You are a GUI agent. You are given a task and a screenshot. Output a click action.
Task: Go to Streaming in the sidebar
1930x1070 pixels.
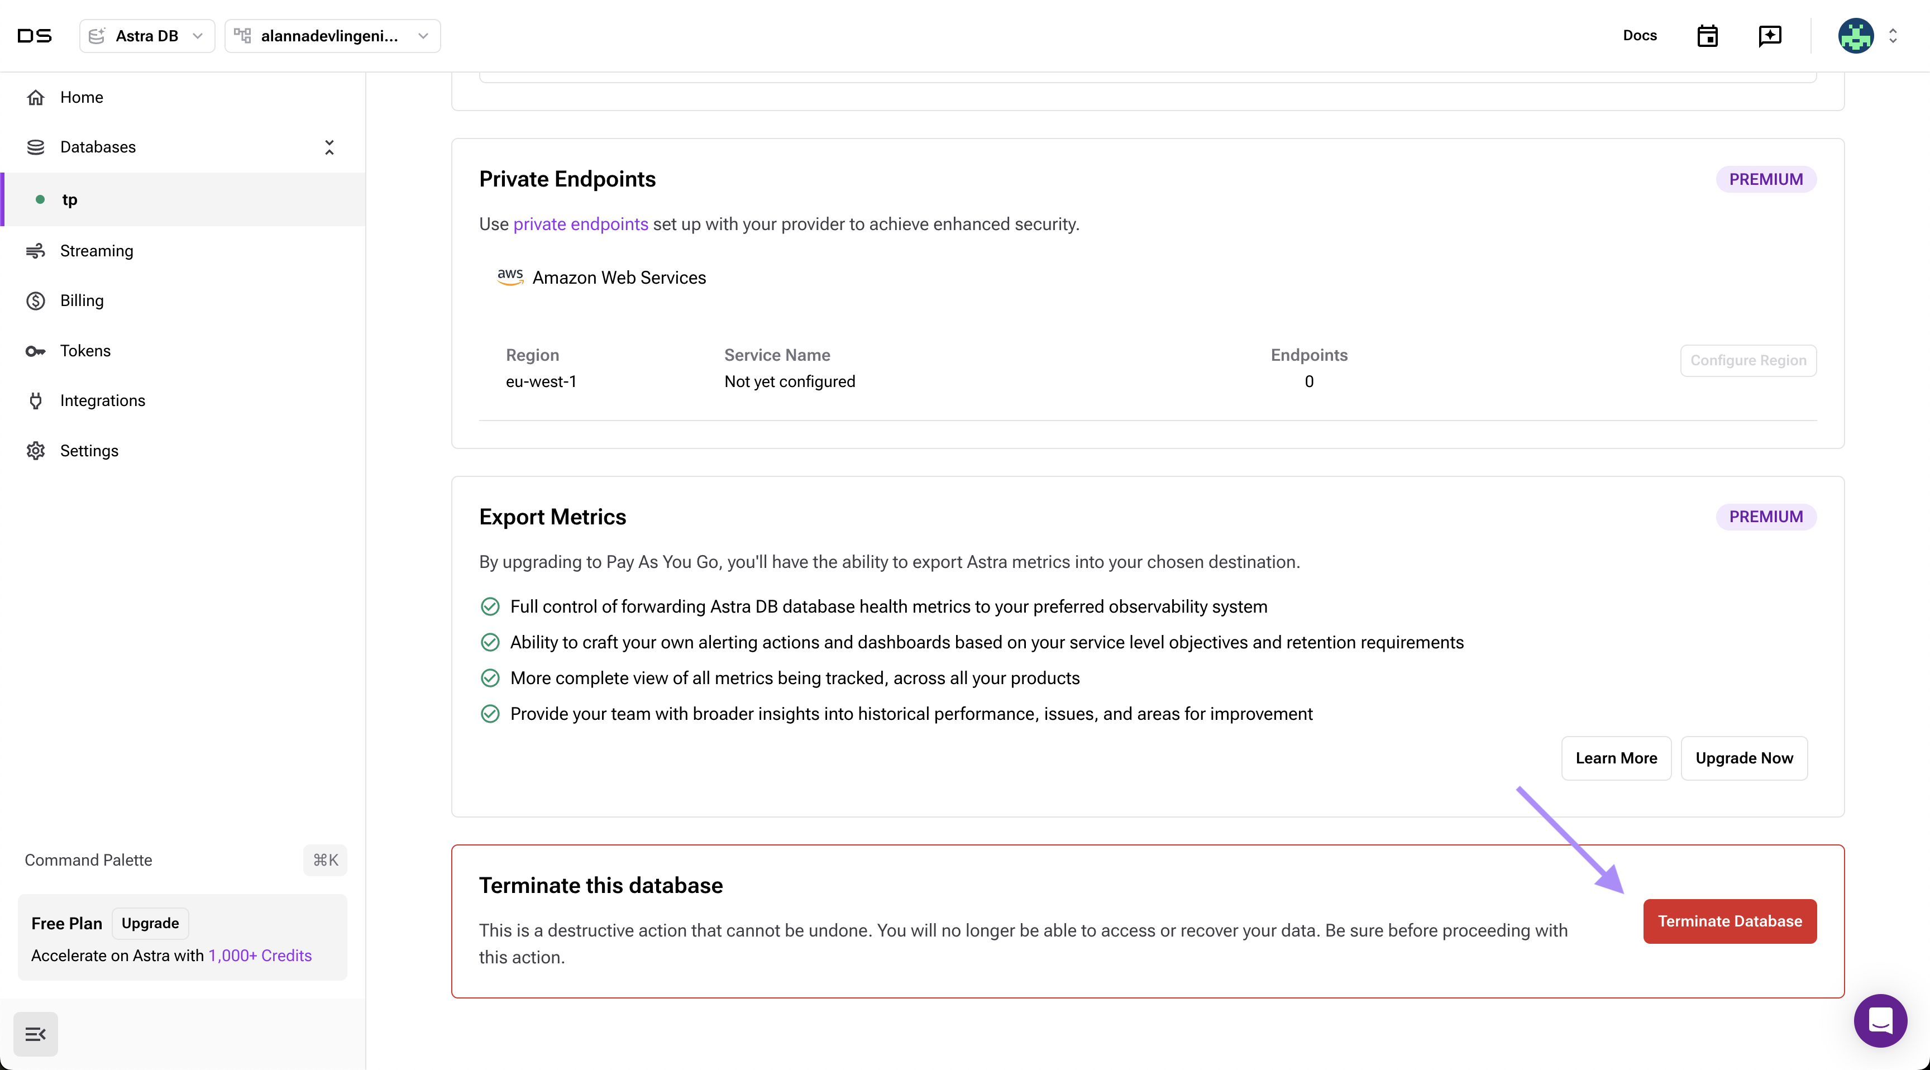(97, 251)
